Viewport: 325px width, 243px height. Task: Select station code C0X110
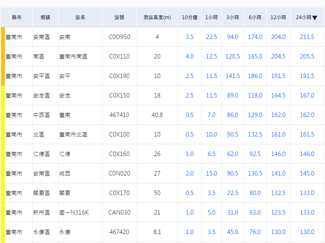(119, 56)
